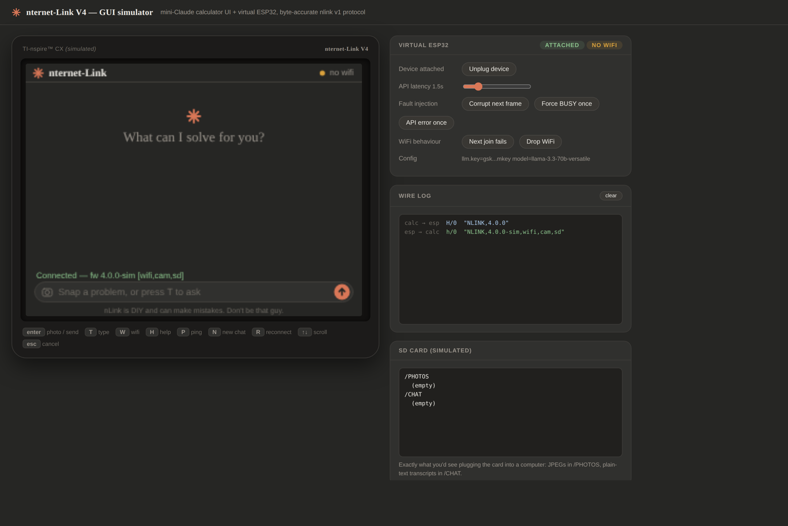Click the /CHAT folder entry
Screen dimensions: 788x526
413,394
